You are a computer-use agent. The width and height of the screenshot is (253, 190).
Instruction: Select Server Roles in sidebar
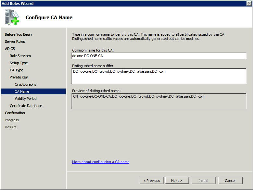point(15,42)
